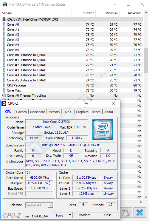Image resolution: width=149 pixels, height=221 pixels.
Task: Click the Current column header
Action: point(84,13)
